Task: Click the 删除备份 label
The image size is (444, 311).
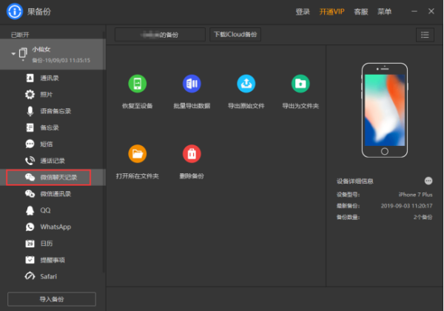Action: [192, 176]
